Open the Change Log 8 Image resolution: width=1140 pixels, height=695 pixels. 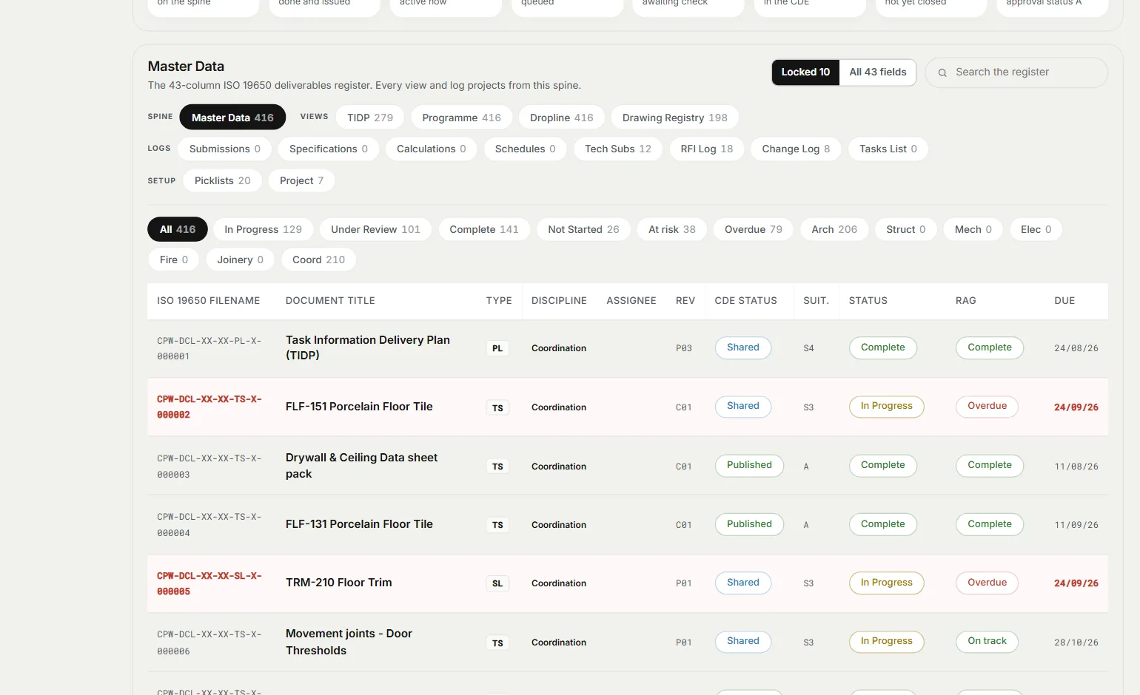796,149
